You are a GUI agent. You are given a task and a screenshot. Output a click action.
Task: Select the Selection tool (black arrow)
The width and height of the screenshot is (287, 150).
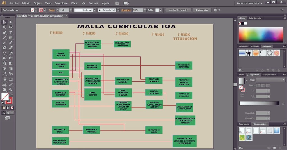[x=4, y=22]
